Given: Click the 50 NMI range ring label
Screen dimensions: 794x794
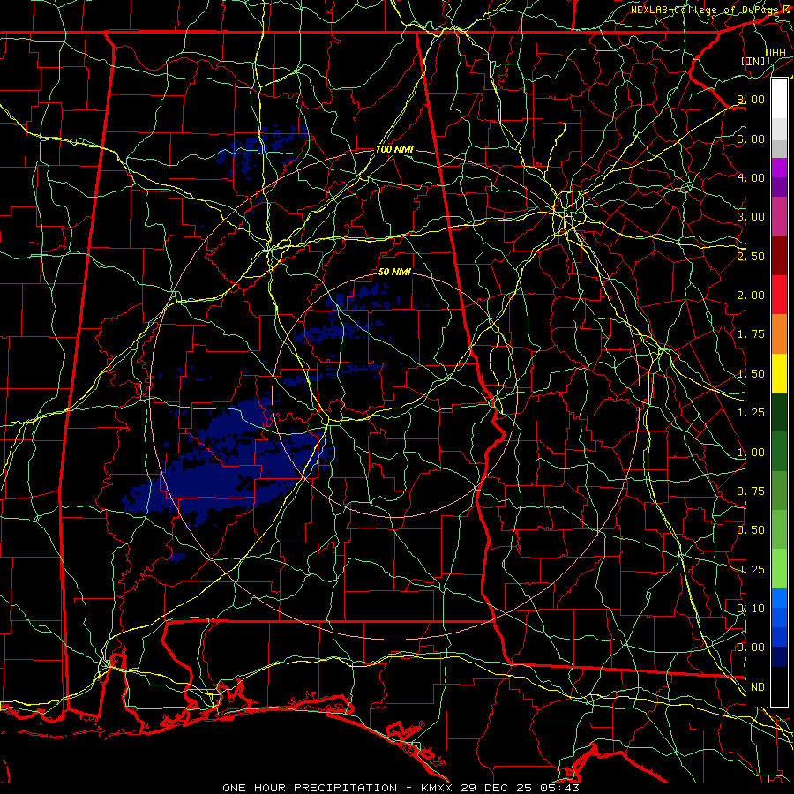Looking at the screenshot, I should pos(394,272).
